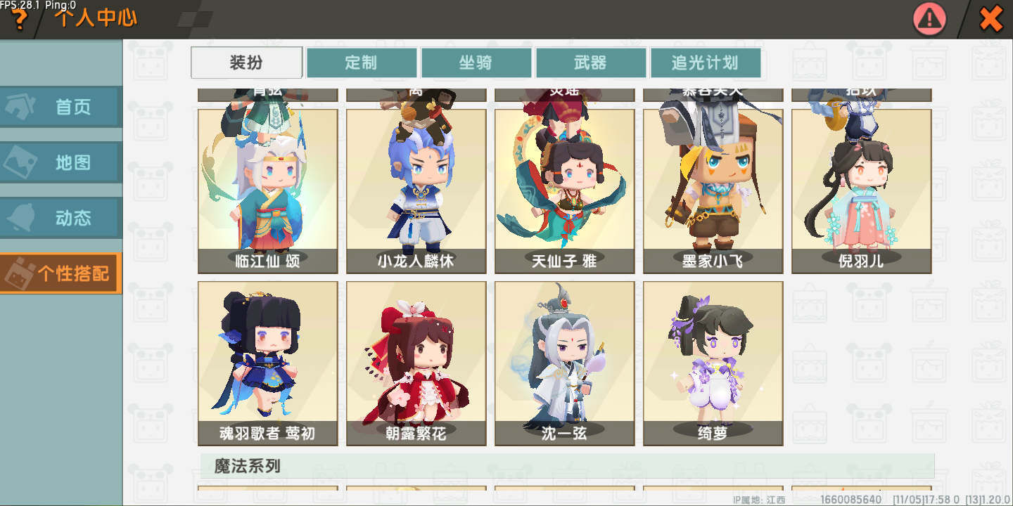Go to the 追光计划 tab

(x=706, y=63)
